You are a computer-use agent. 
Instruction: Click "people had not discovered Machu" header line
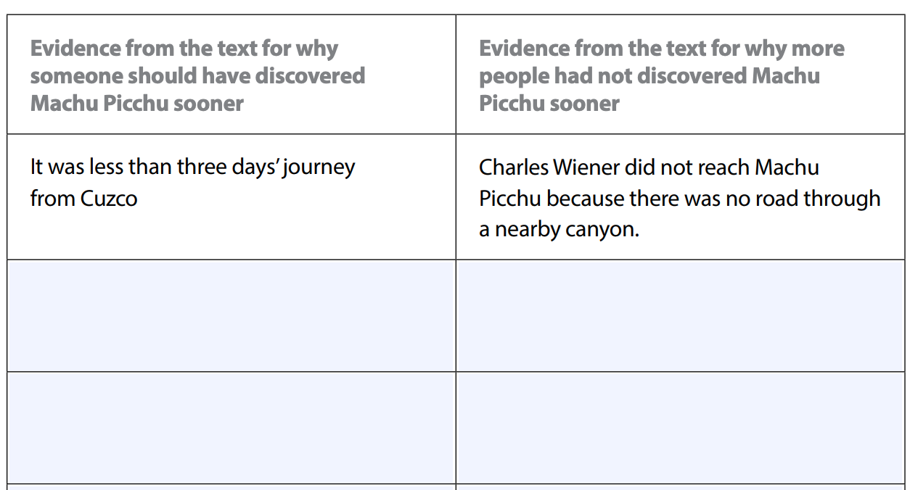tap(649, 76)
